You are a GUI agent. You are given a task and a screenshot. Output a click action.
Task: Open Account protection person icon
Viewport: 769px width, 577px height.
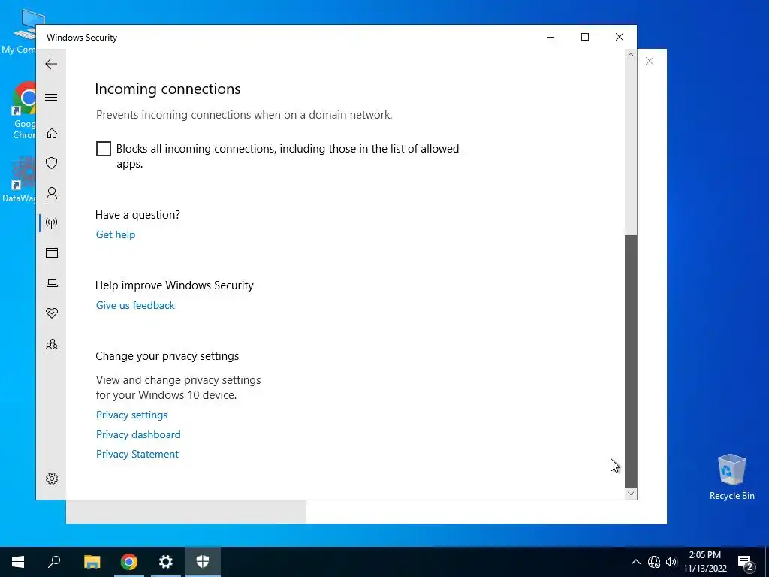tap(52, 193)
